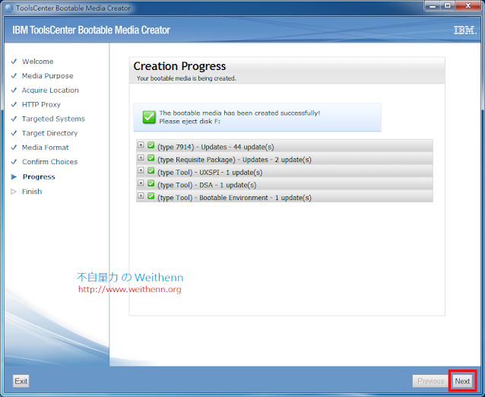Expand the Requisite Package Updates row
The width and height of the screenshot is (485, 397).
(141, 157)
